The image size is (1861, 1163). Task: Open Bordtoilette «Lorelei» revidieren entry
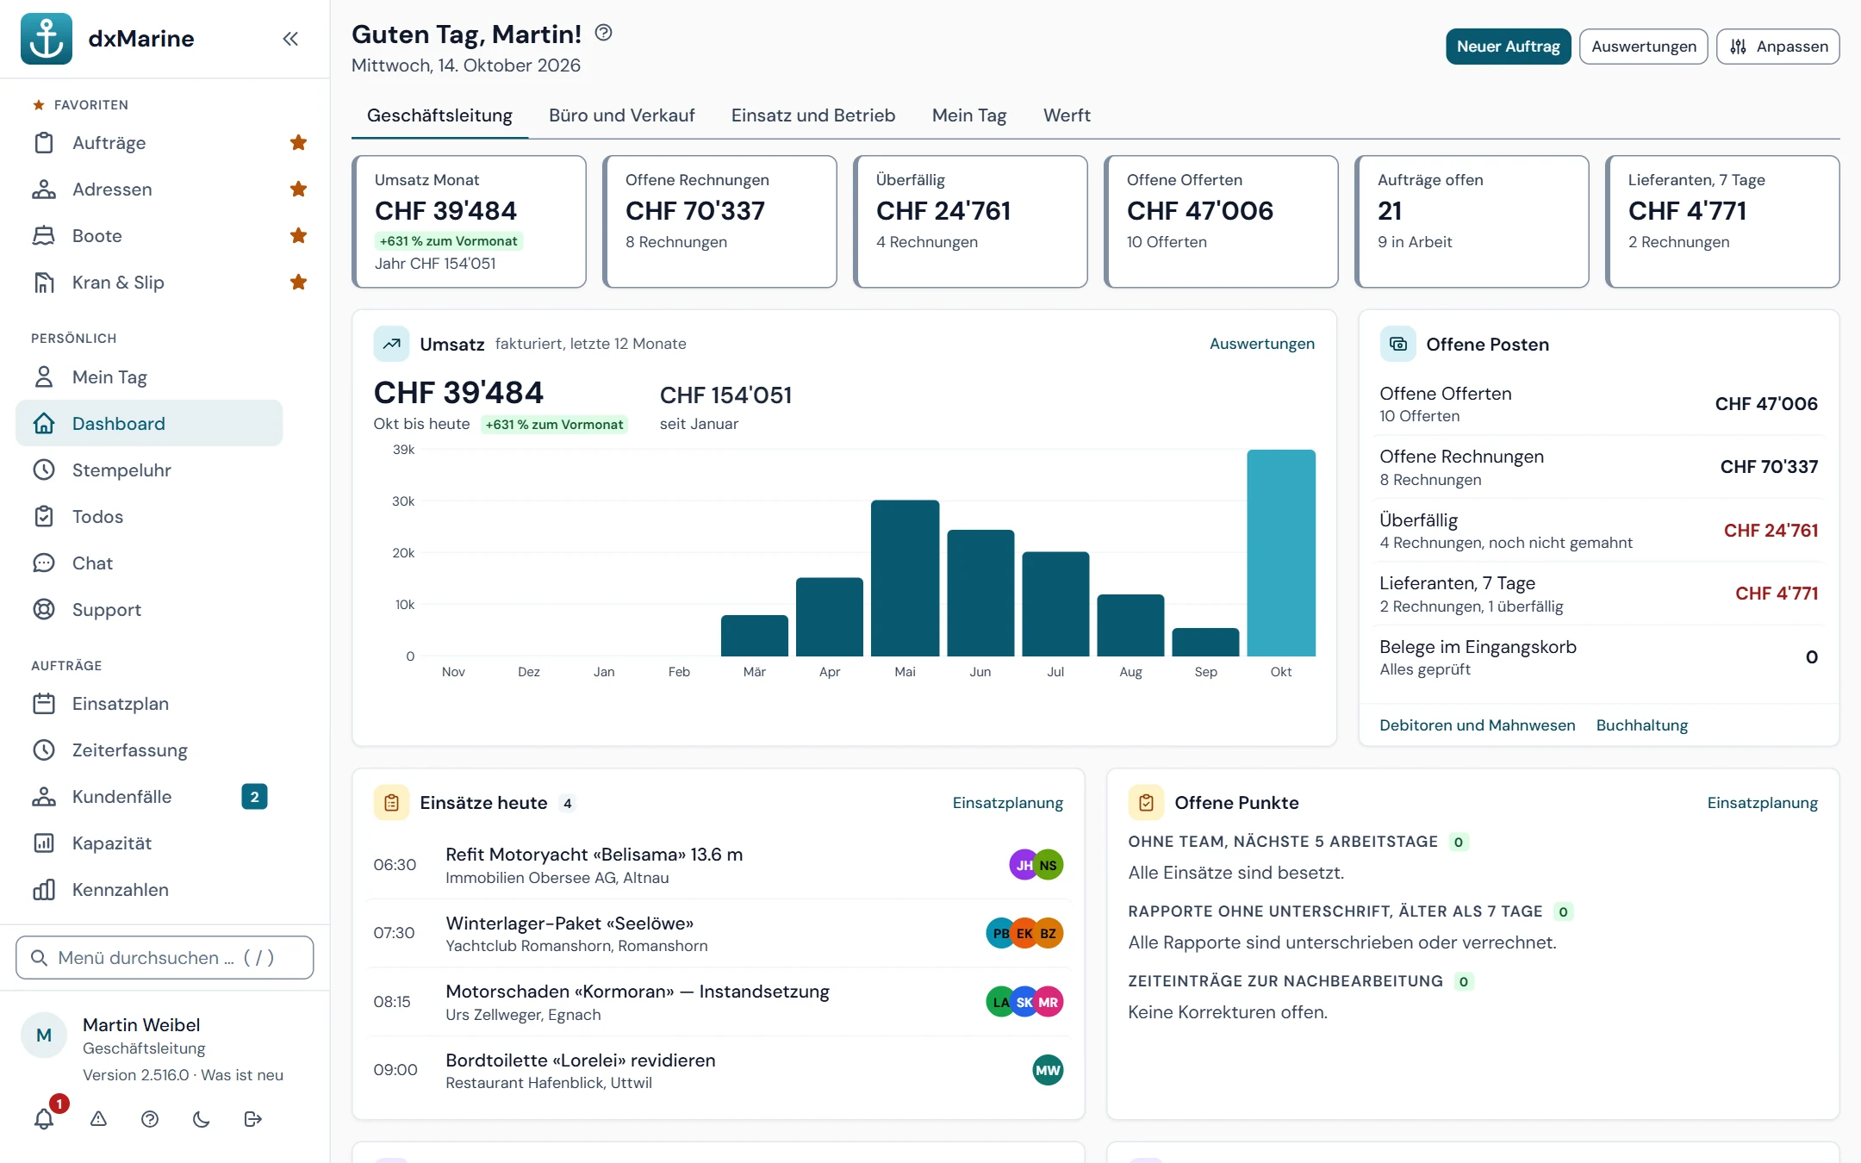coord(718,1070)
